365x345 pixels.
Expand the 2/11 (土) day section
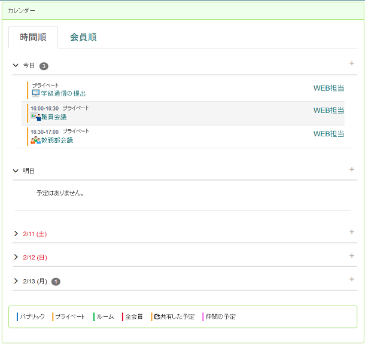[x=16, y=233]
